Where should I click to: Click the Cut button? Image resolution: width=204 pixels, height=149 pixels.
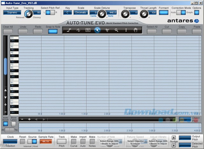click(x=167, y=31)
